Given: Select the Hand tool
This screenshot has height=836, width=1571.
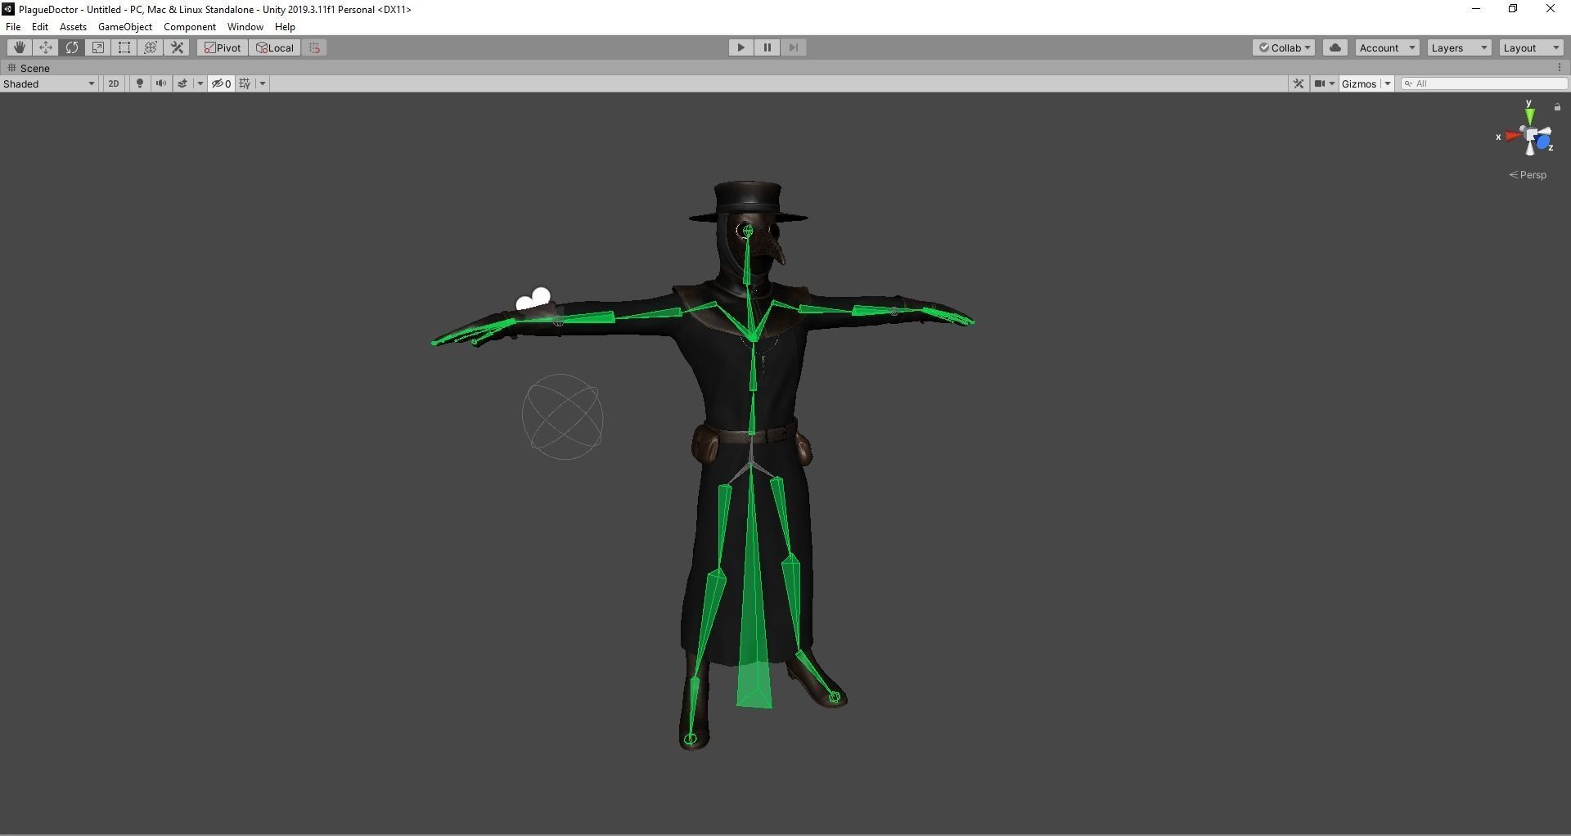Looking at the screenshot, I should 20,47.
